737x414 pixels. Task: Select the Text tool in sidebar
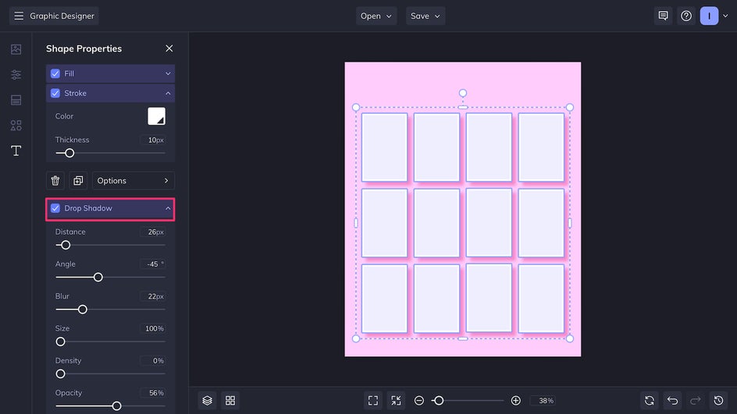click(x=16, y=150)
